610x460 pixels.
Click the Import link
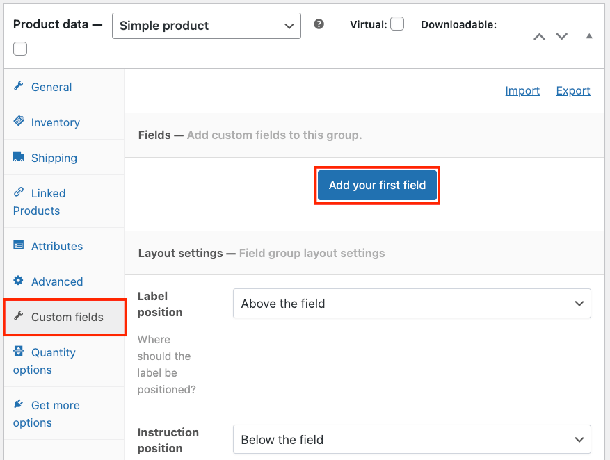(x=522, y=90)
